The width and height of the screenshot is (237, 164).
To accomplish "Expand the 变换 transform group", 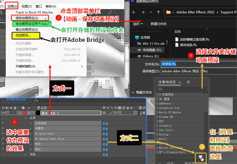I will tap(26, 155).
